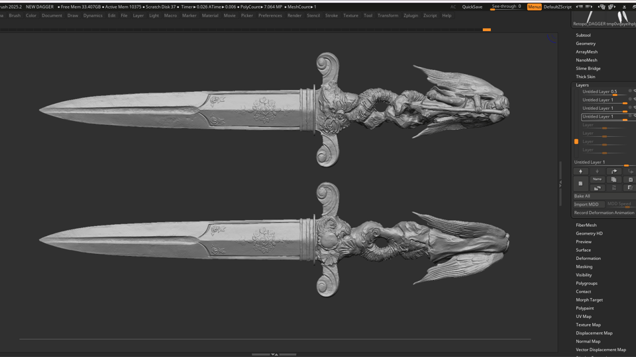Toggle the AC indicator in top bar

pos(453,7)
